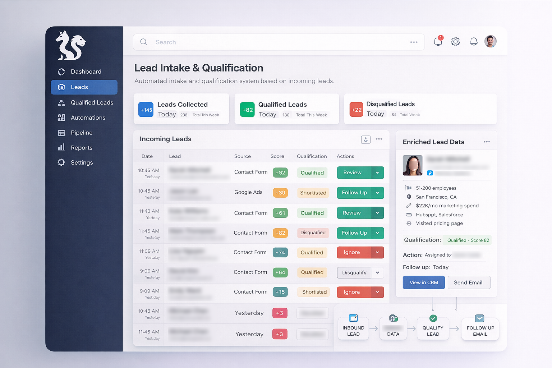Viewport: 552px width, 368px height.
Task: Expand dropdown next to Google Ads Follow Up
Action: [377, 193]
